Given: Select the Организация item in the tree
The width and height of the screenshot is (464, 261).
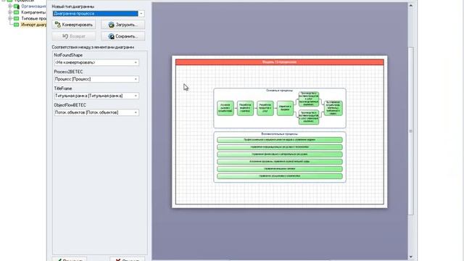Looking at the screenshot, I should [x=33, y=6].
